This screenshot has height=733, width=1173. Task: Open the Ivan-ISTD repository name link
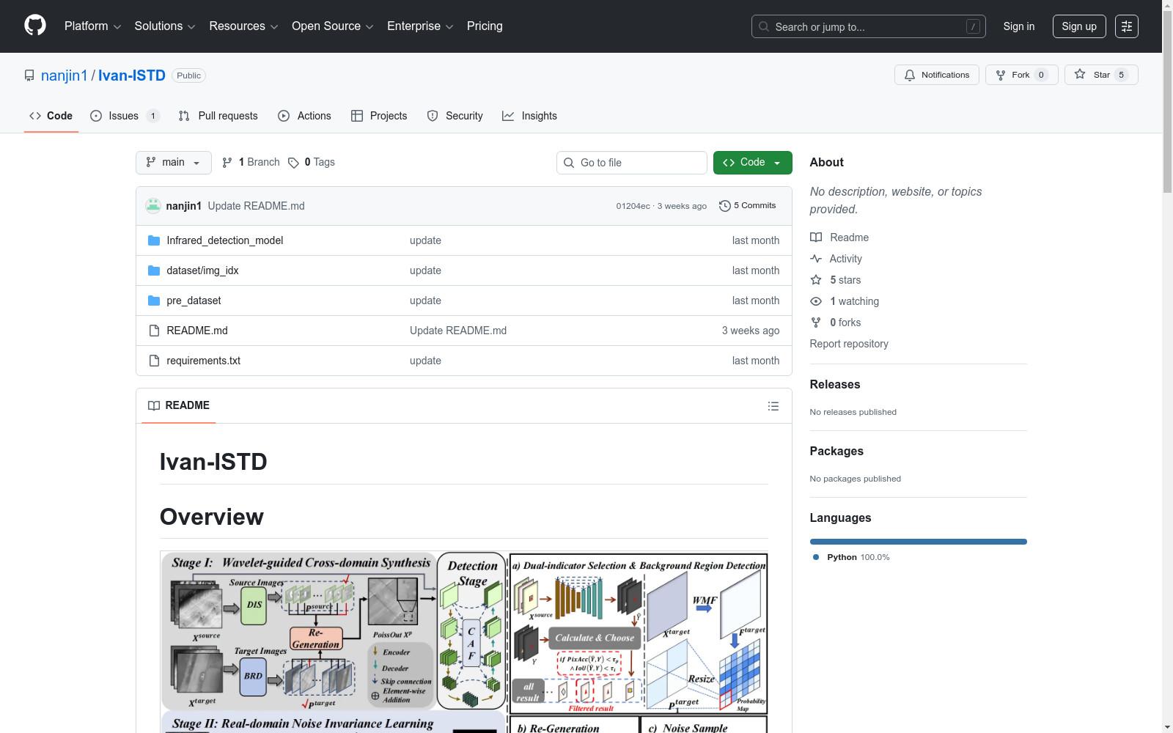click(132, 75)
